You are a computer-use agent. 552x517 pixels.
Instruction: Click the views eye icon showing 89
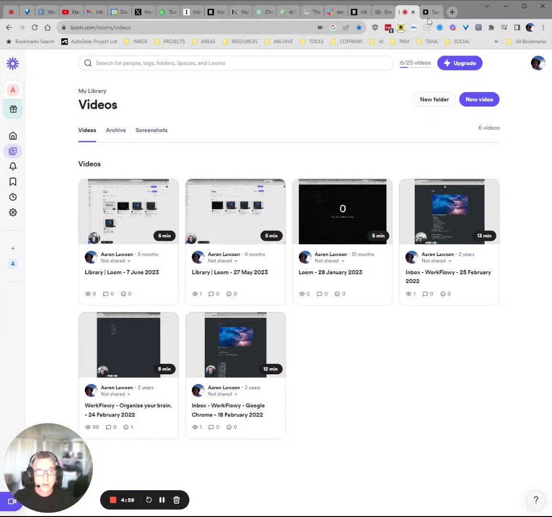pyautogui.click(x=88, y=427)
